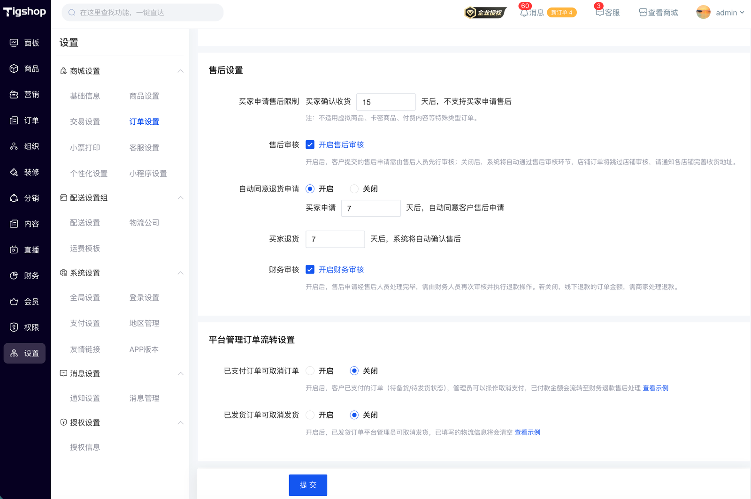Click the 客服 customer service chat icon

[599, 13]
